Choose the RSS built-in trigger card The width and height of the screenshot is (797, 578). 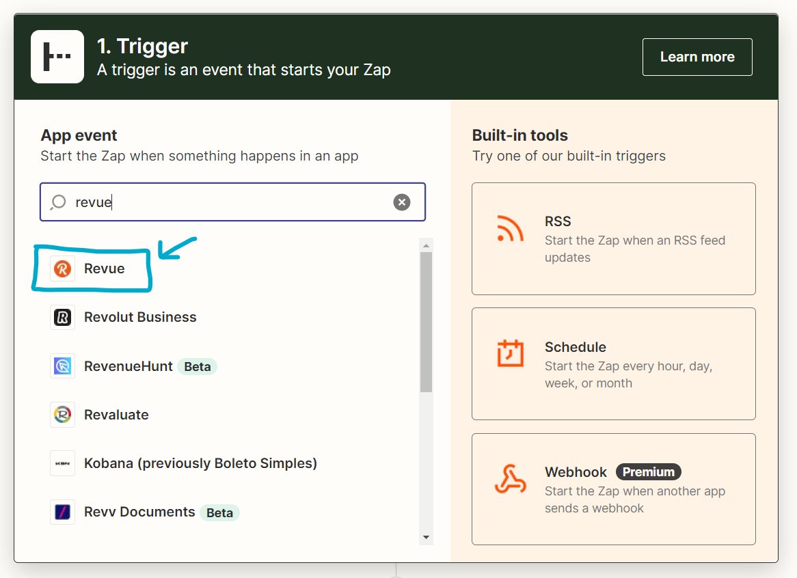click(614, 238)
